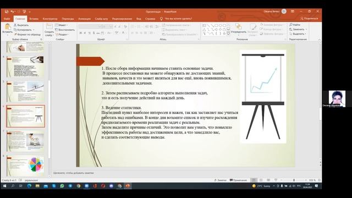Click the 'Что вы хотите сделать?' search field
The height and width of the screenshot is (198, 352).
[x=178, y=19]
